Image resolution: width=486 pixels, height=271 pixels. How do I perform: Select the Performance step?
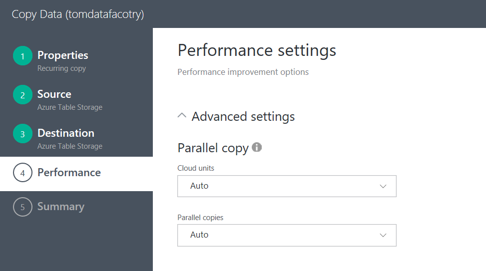69,173
